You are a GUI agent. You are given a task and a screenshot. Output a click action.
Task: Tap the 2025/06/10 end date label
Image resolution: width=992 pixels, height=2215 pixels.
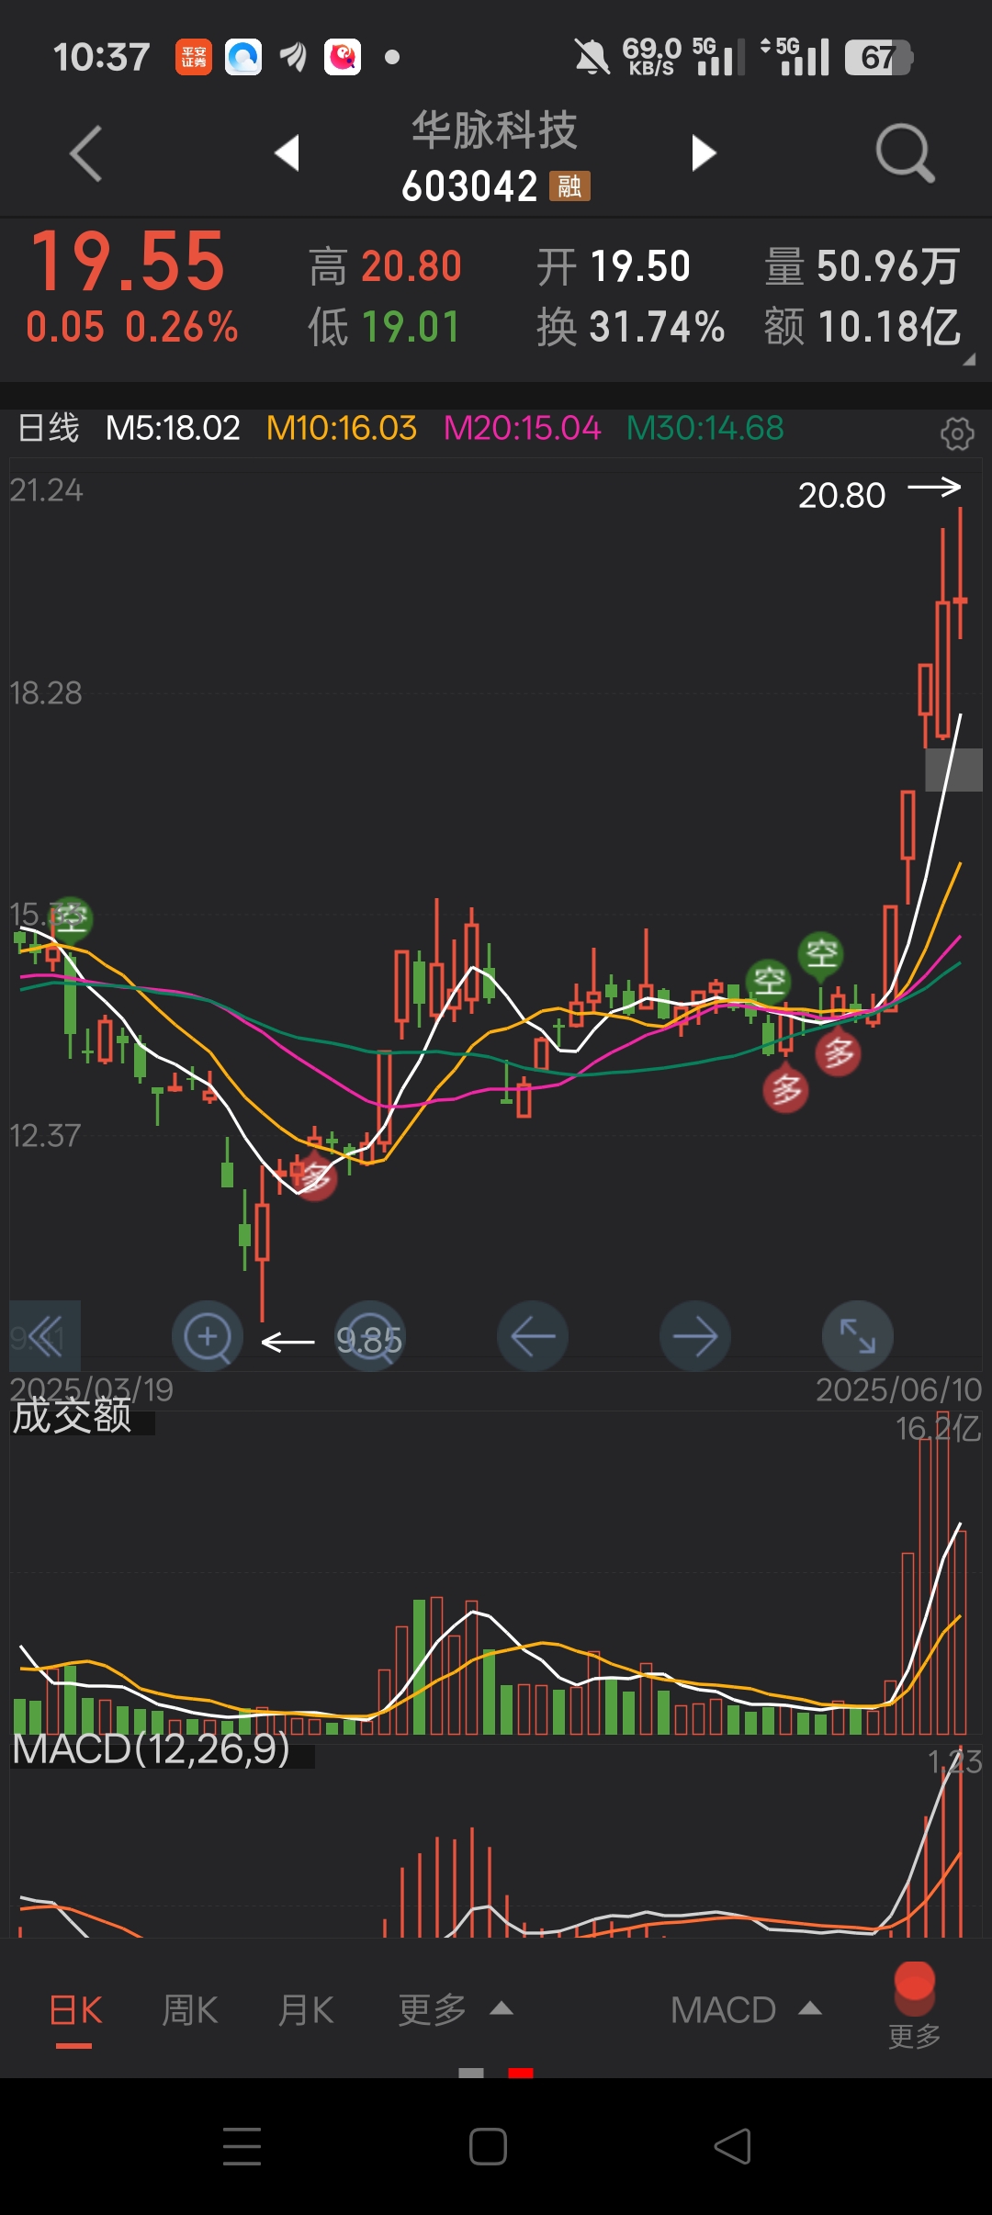click(898, 1389)
